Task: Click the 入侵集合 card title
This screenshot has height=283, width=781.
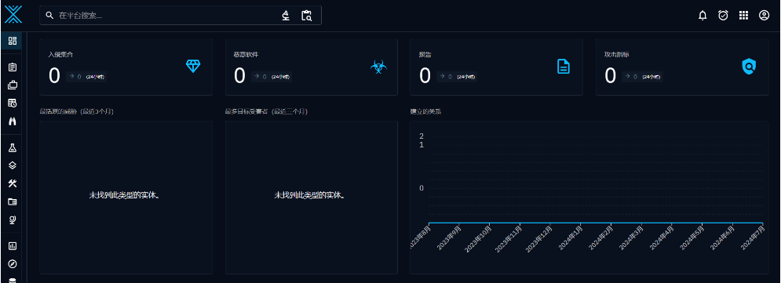Action: tap(60, 54)
